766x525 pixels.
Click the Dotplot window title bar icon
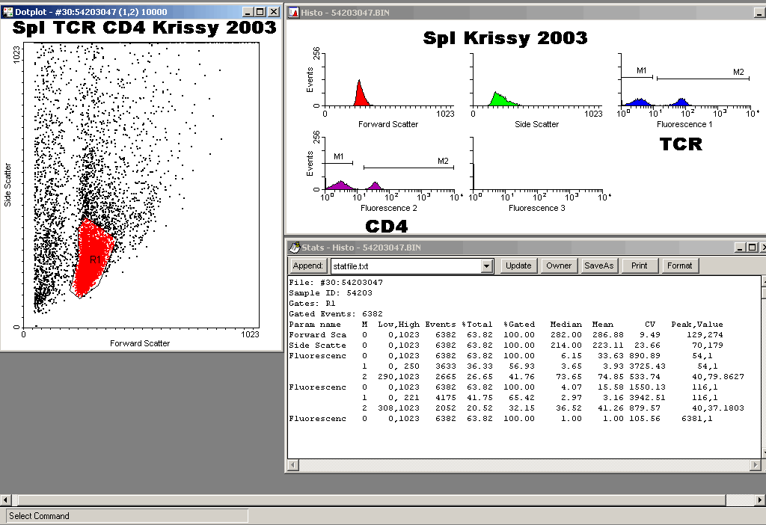coord(7,13)
